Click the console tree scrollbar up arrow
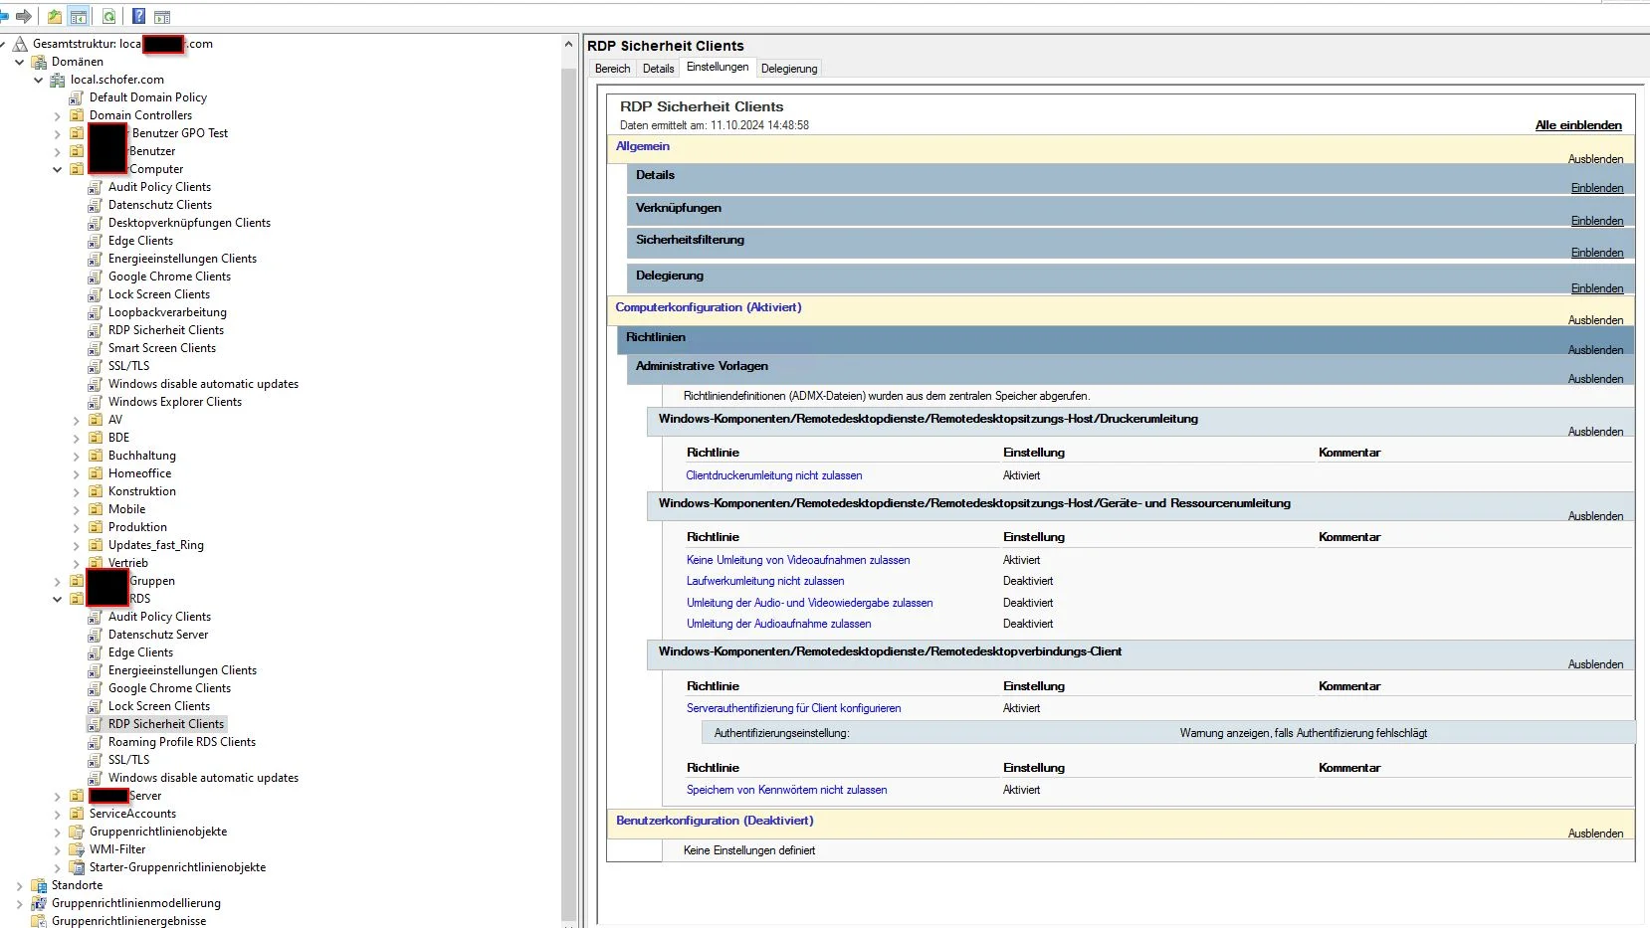This screenshot has height=928, width=1650. pyautogui.click(x=568, y=44)
